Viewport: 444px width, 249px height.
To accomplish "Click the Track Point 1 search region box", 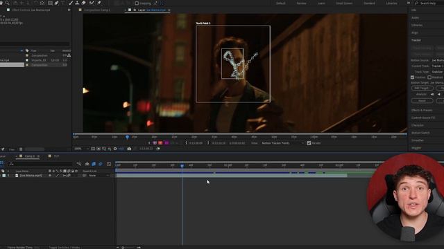I will coord(233,64).
